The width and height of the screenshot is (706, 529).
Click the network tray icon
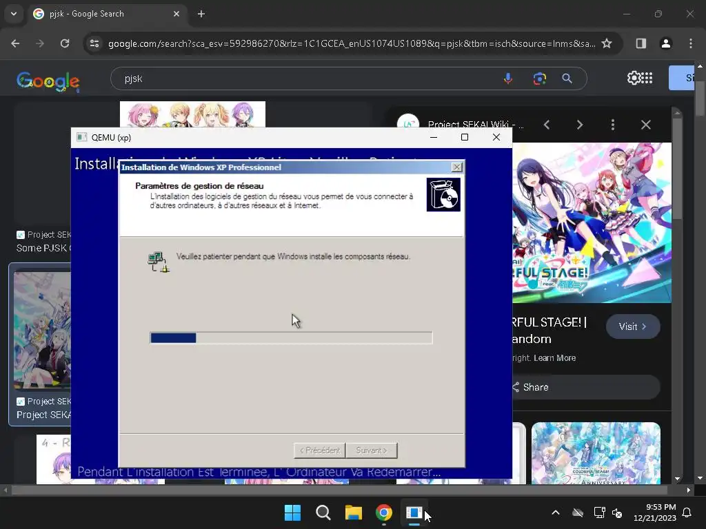tap(599, 512)
